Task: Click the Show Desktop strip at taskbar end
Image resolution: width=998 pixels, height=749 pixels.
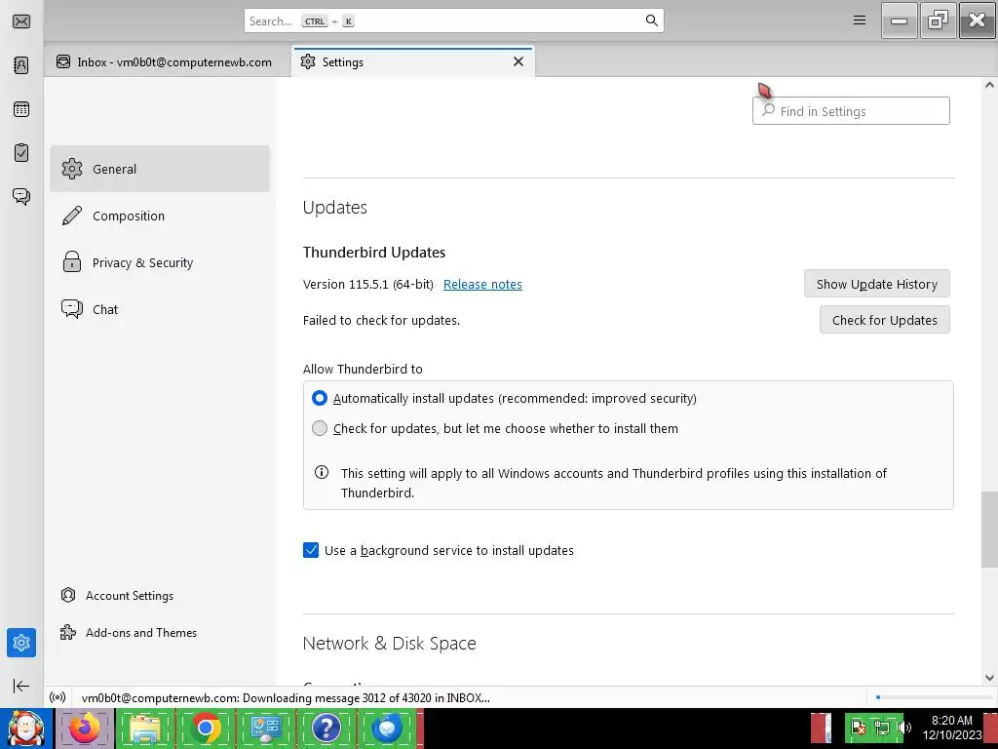Action: (991, 728)
